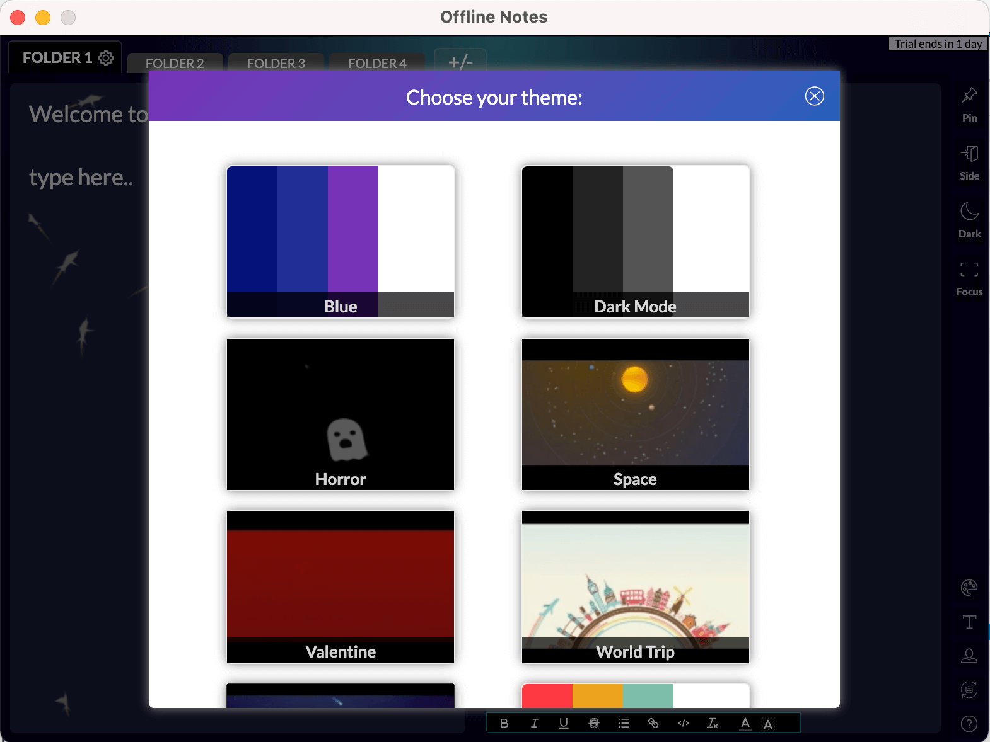Switch to the FOLDER 4 tab
Image resolution: width=990 pixels, height=742 pixels.
tap(377, 63)
